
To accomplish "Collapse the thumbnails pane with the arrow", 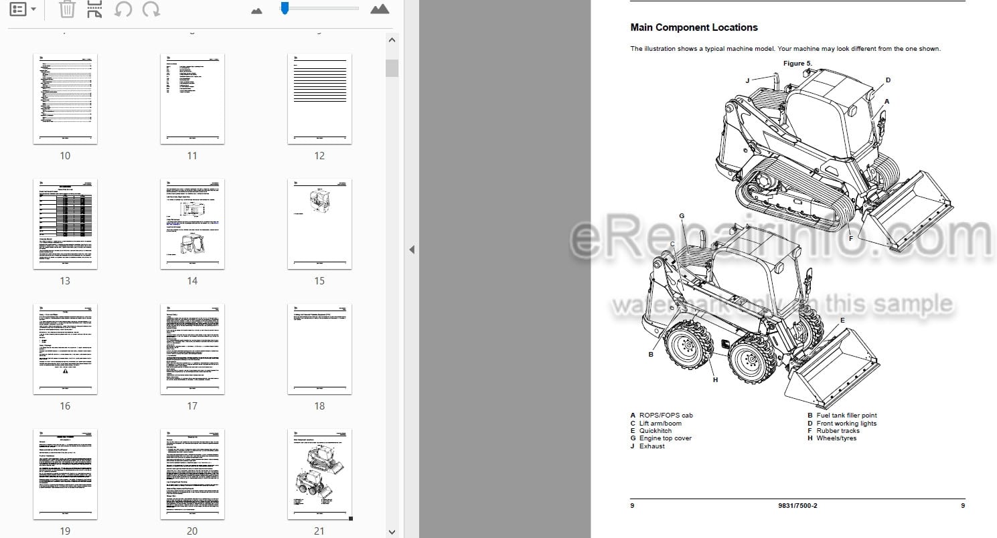I will [412, 250].
